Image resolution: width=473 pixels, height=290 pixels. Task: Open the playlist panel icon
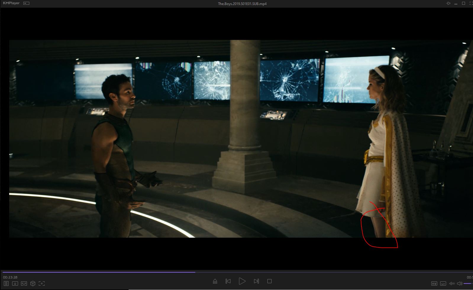coord(6,284)
